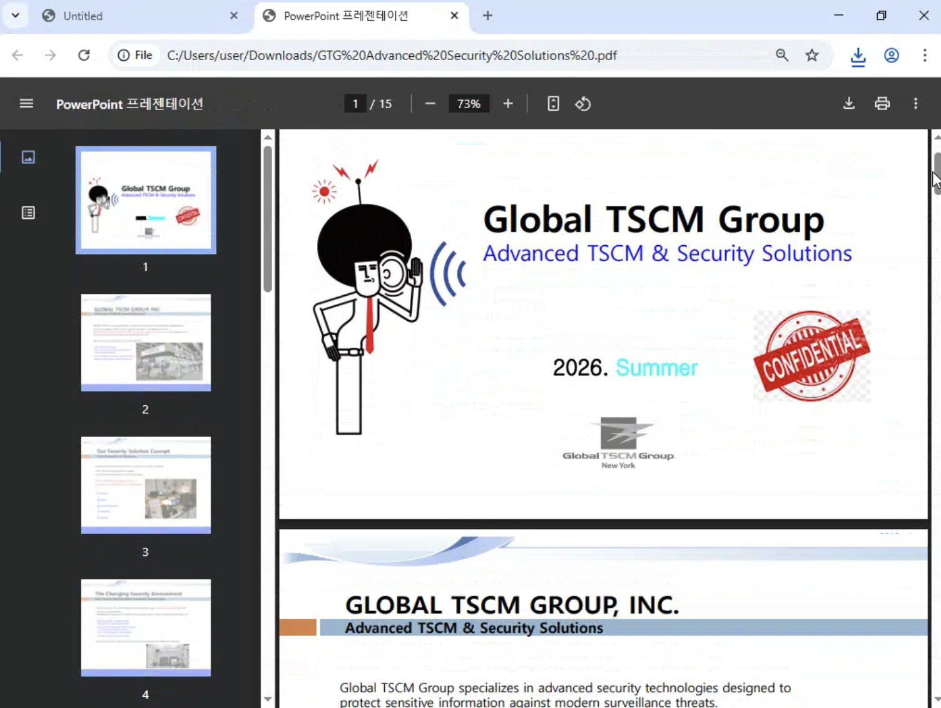Viewport: 941px width, 708px height.
Task: Select page 4 thumbnail
Action: (x=146, y=628)
